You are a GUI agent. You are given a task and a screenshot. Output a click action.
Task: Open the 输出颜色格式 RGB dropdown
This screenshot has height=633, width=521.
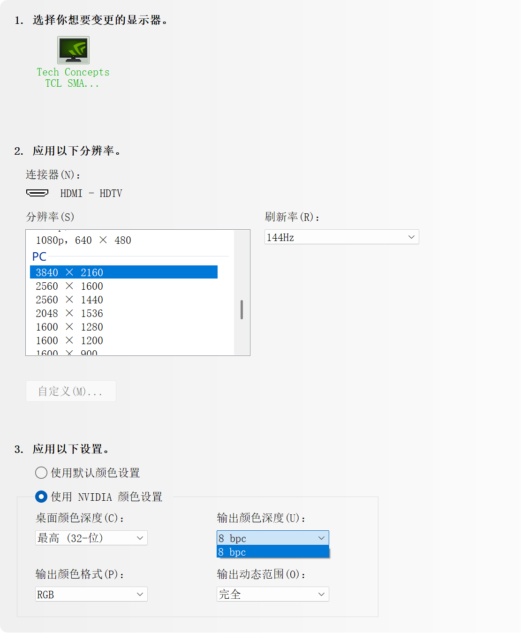coord(91,594)
